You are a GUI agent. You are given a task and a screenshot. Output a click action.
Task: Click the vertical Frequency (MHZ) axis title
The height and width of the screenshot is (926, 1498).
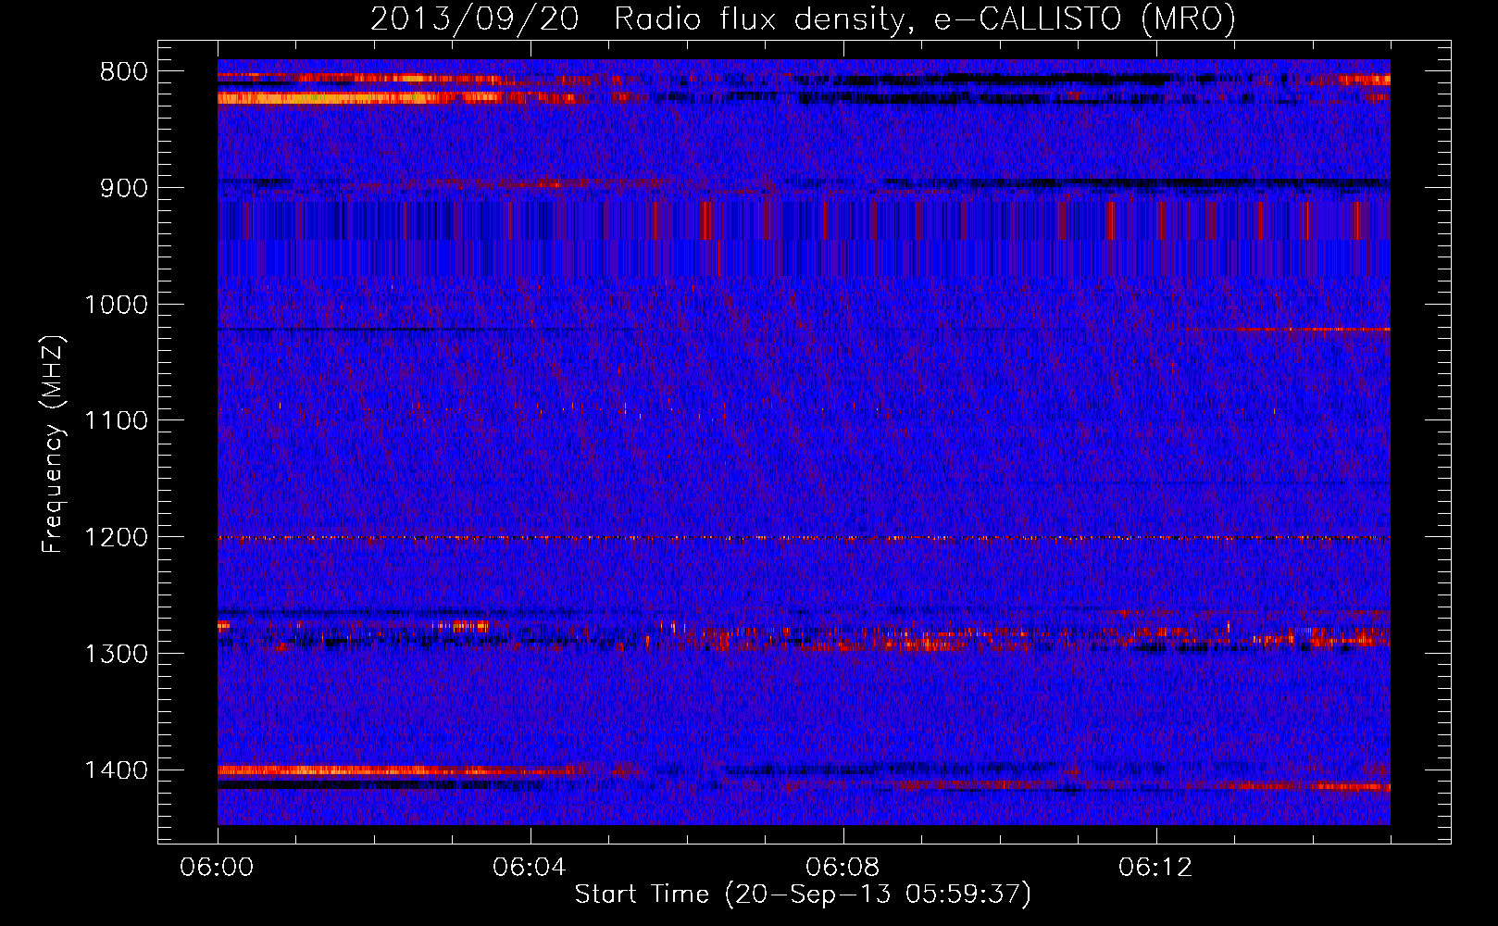click(53, 444)
